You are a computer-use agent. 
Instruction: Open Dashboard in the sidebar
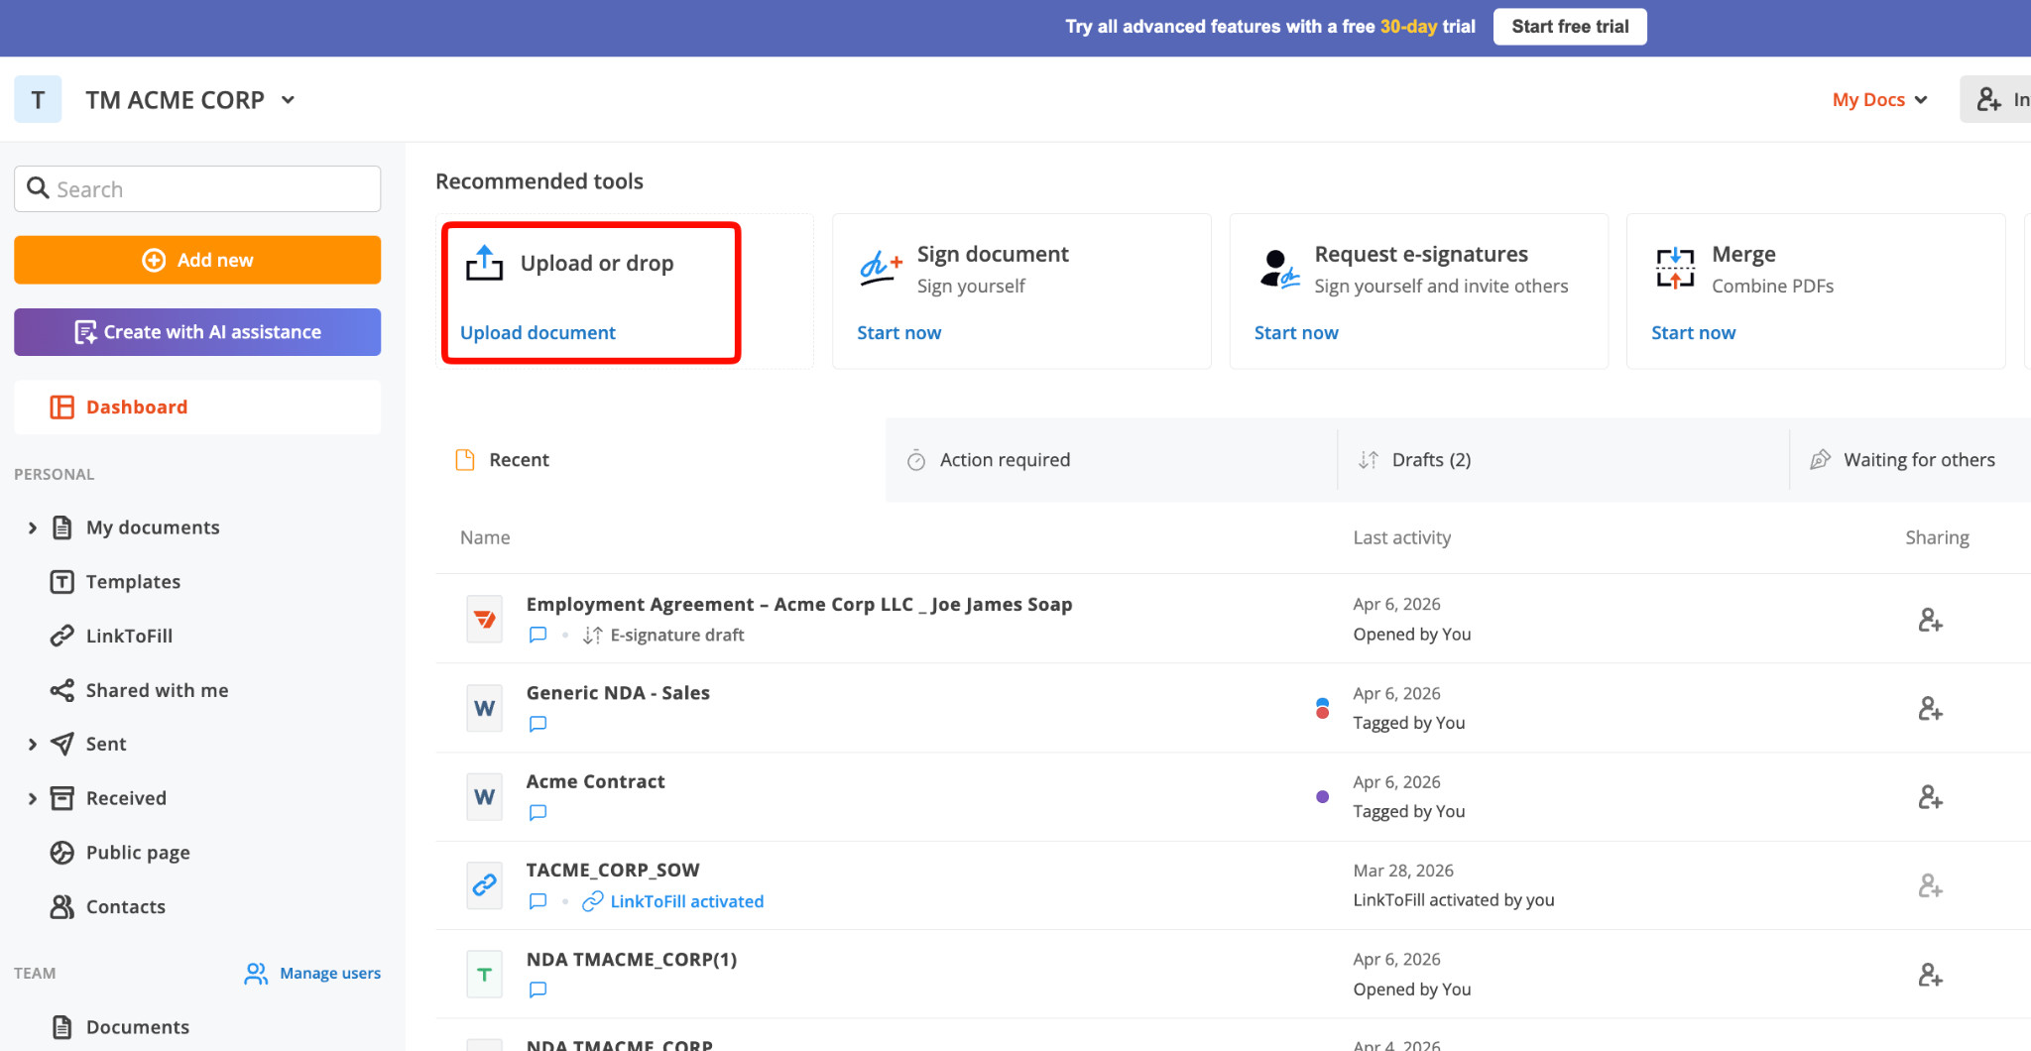click(197, 407)
